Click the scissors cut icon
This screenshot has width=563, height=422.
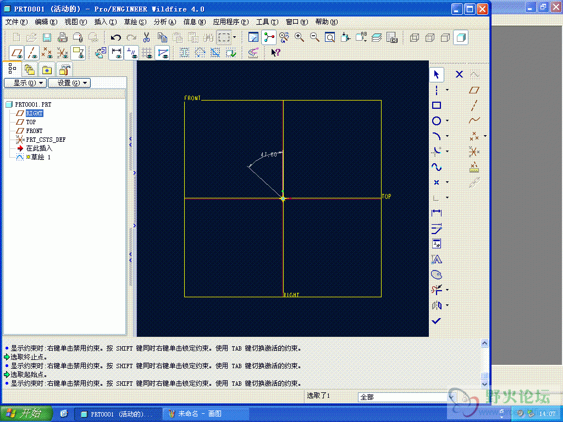pos(146,37)
